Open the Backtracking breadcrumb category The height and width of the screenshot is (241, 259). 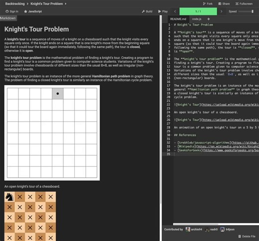tap(15, 3)
